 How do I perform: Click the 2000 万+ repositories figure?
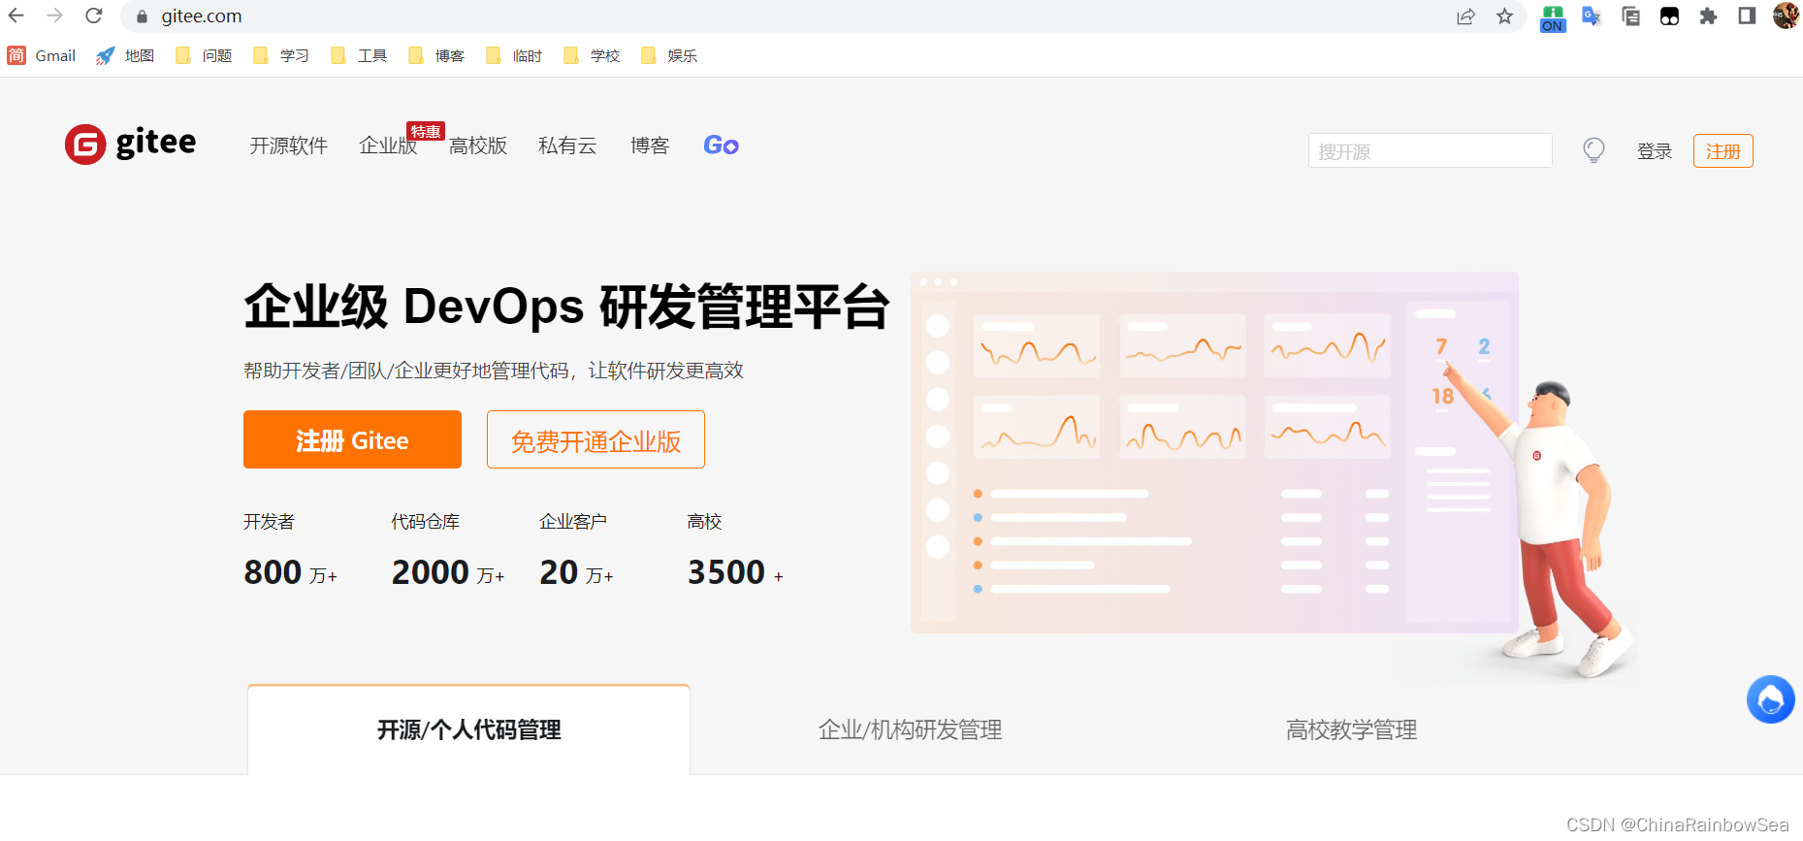pos(448,572)
